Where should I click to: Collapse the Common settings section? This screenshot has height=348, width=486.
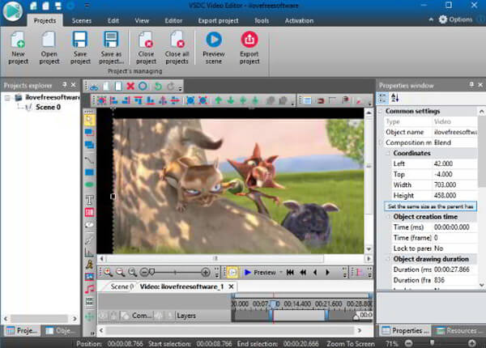point(381,111)
